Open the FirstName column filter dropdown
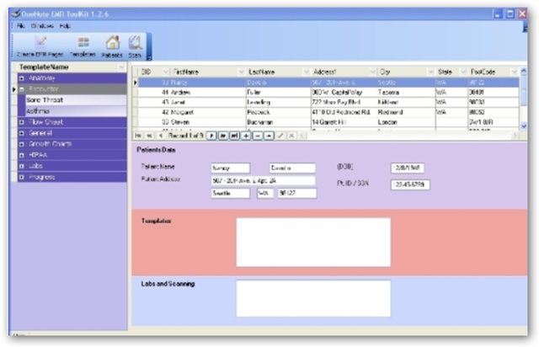Viewport: 539px width, 347px height. pyautogui.click(x=237, y=72)
